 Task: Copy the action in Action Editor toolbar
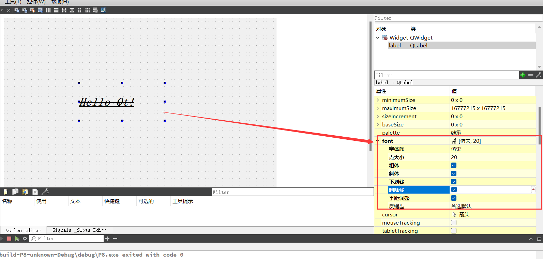(x=15, y=192)
